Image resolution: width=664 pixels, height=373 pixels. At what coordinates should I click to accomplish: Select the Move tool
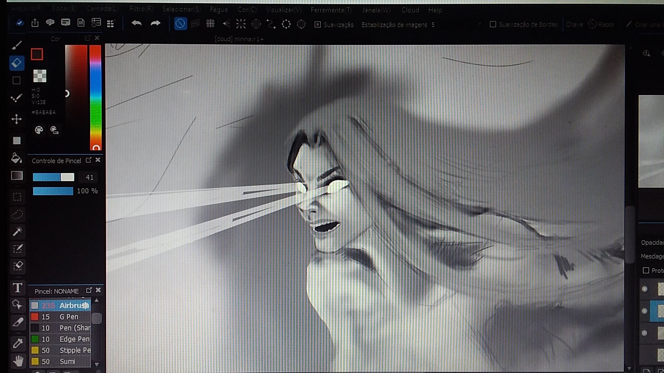coord(17,119)
